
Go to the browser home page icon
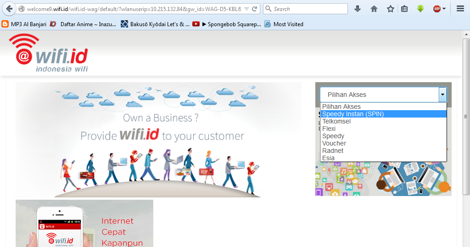coord(374,9)
